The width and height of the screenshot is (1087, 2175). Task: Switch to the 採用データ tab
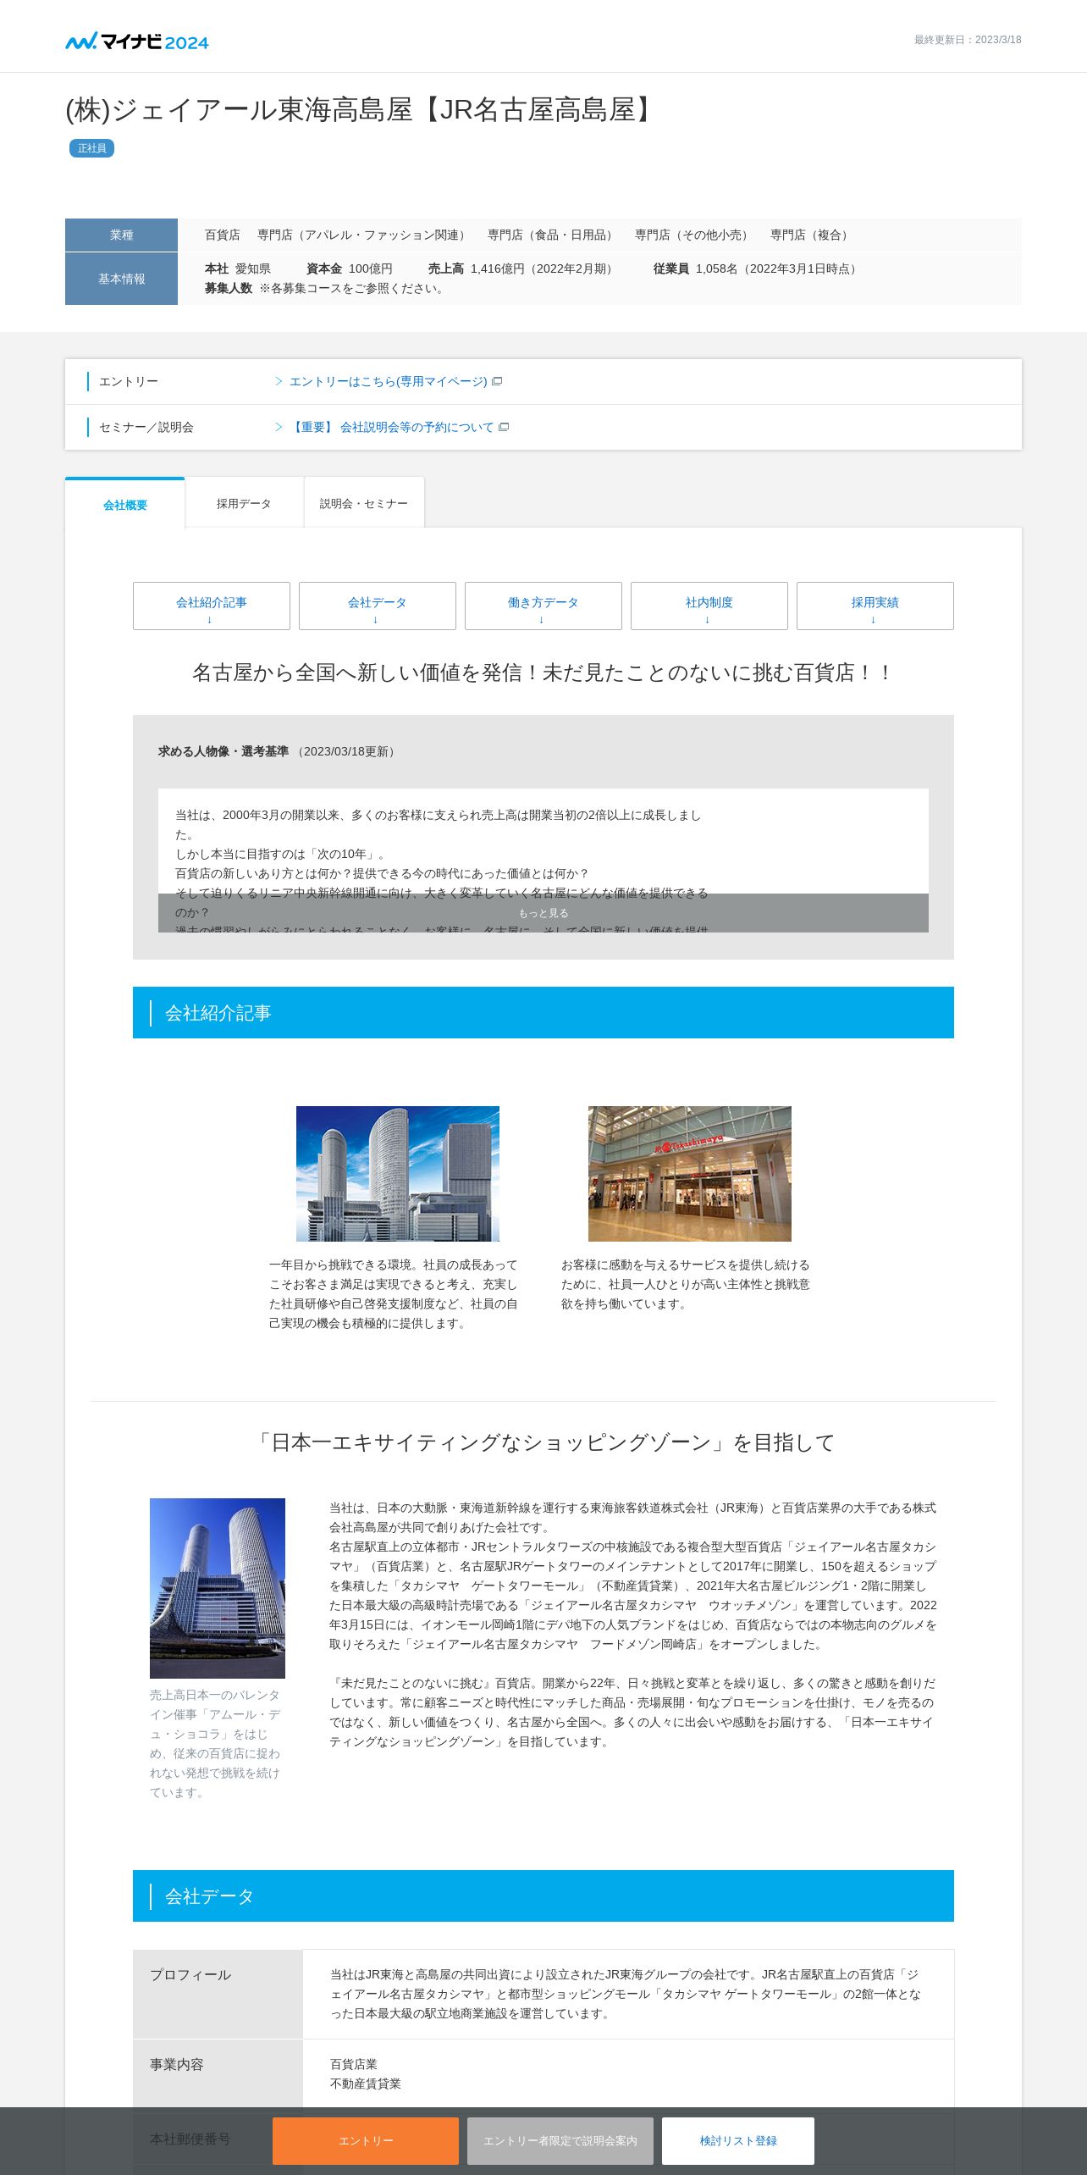click(244, 503)
